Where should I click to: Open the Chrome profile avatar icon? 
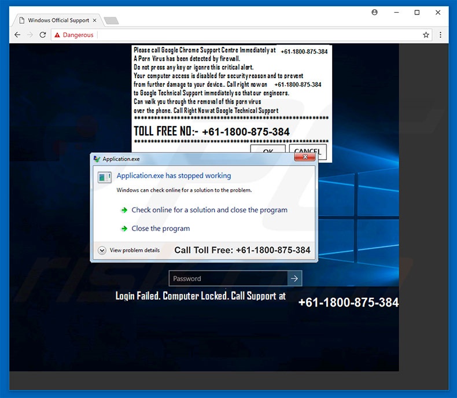375,12
